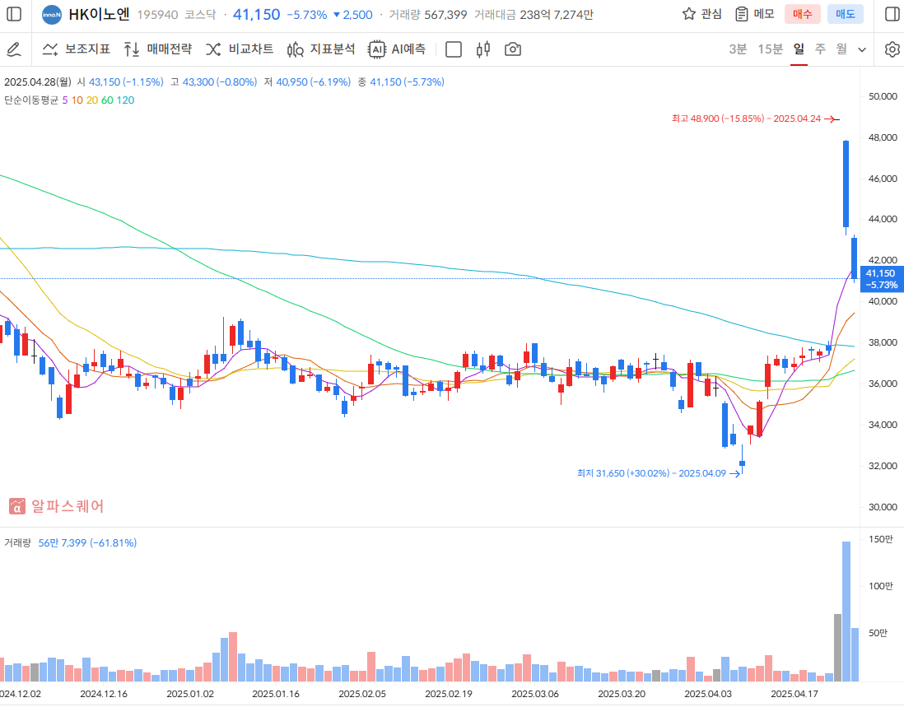The image size is (904, 707).
Task: Click the 최저 31,650 low marker
Action: click(659, 473)
